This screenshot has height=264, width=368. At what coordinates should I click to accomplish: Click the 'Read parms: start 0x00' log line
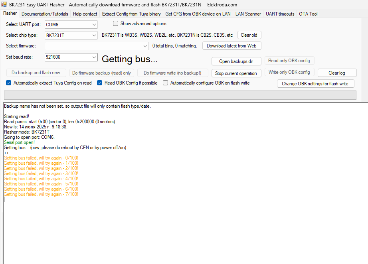tap(59, 122)
